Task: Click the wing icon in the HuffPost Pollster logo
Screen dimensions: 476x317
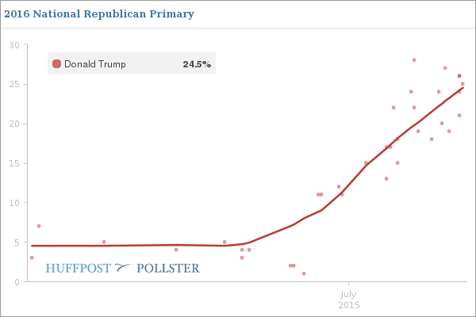Action: point(124,268)
